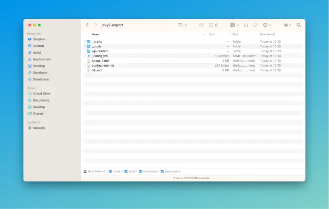
Task: Open AirDrop in the sidebar
Action: 36,46
